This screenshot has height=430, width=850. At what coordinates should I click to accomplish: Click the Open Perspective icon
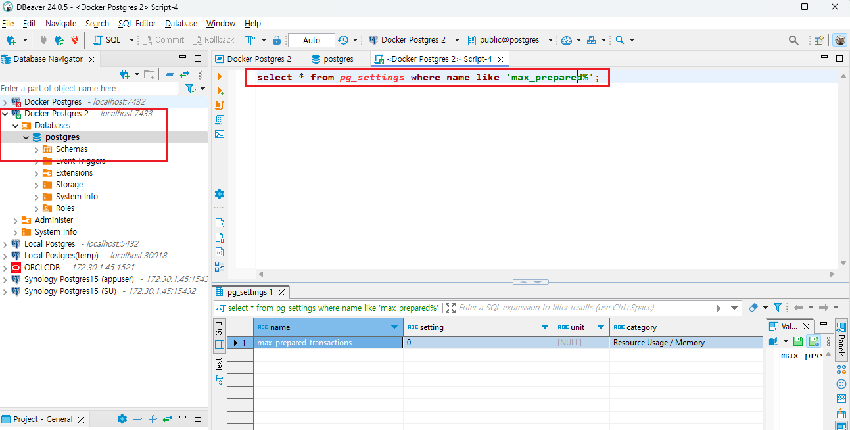[819, 40]
